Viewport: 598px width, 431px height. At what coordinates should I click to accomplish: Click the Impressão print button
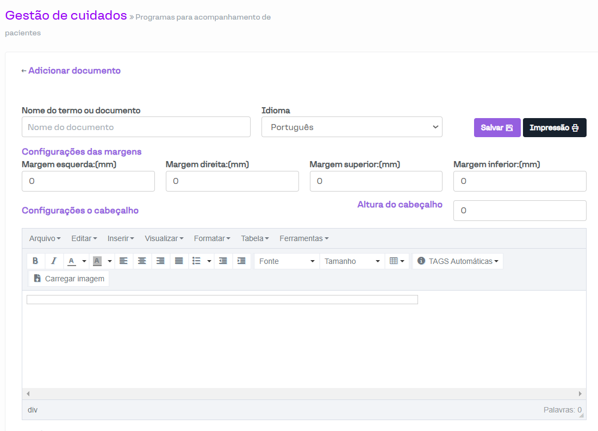pos(554,127)
